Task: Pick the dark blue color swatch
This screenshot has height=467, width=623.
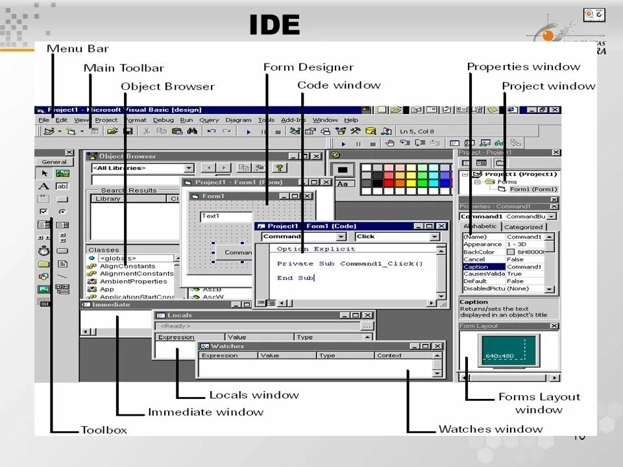Action: pyautogui.click(x=445, y=183)
